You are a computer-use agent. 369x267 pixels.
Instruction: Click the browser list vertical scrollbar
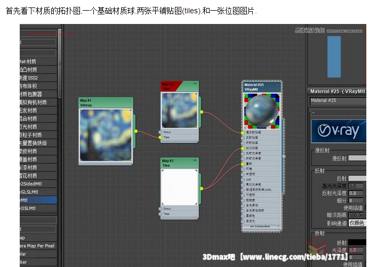coord(60,63)
